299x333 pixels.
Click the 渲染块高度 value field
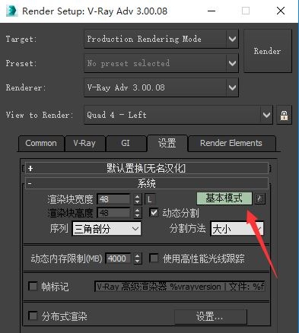tap(113, 213)
